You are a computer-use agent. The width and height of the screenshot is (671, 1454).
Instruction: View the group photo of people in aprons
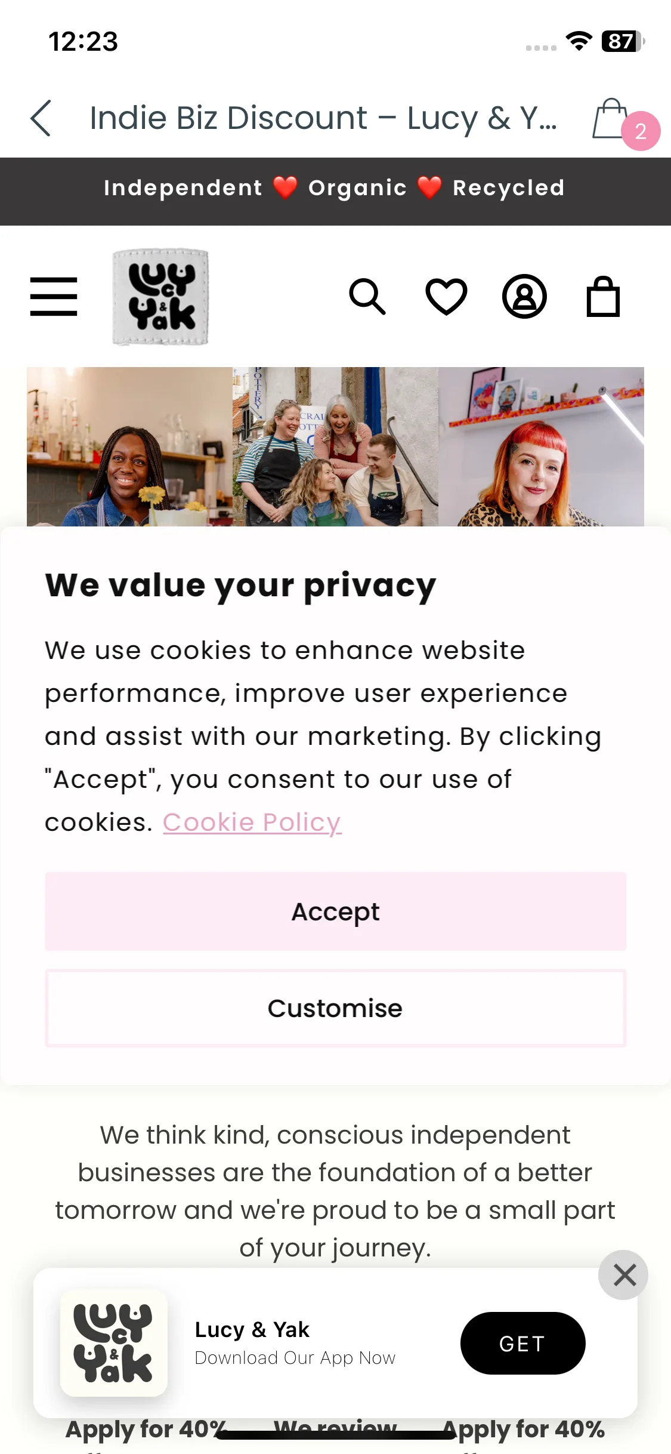pyautogui.click(x=335, y=446)
